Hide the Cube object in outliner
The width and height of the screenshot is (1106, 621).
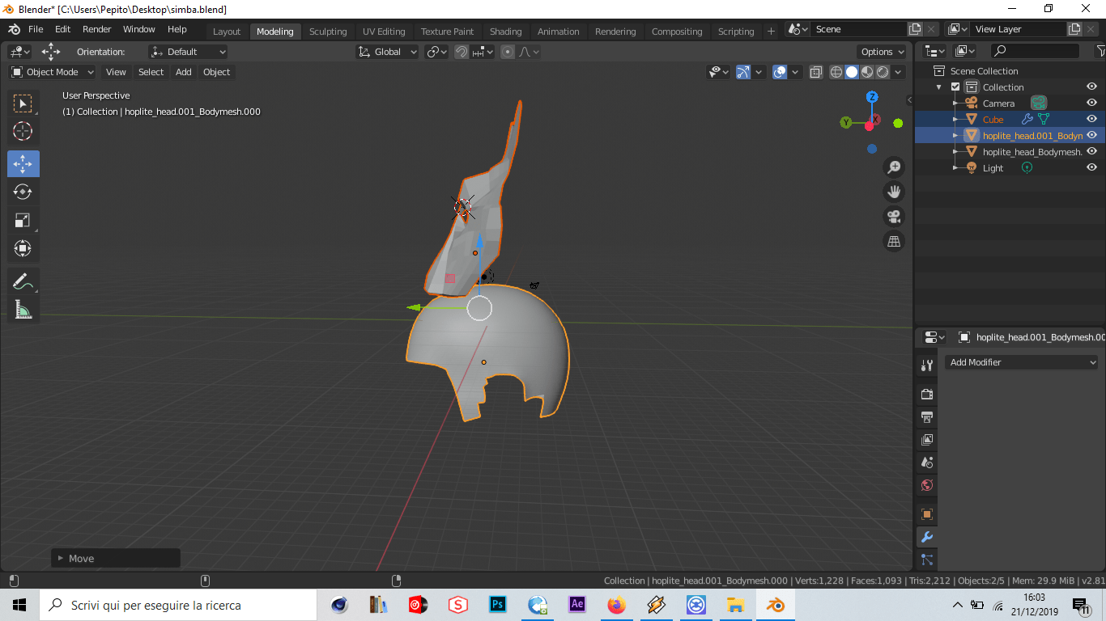pos(1091,119)
